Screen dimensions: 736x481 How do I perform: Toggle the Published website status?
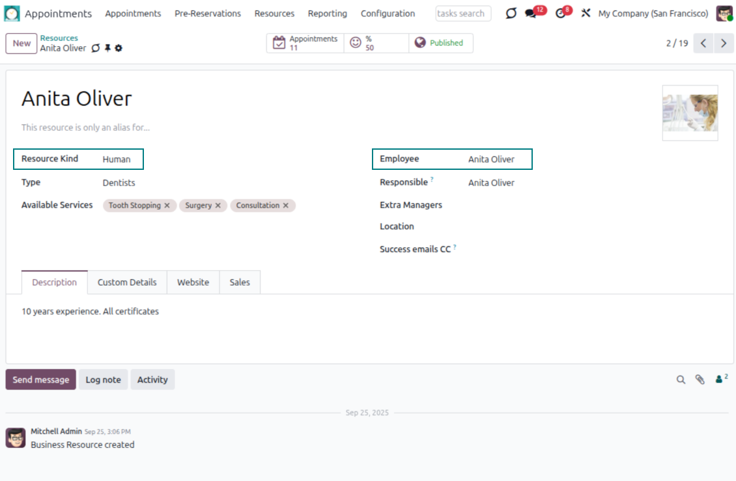pos(440,43)
